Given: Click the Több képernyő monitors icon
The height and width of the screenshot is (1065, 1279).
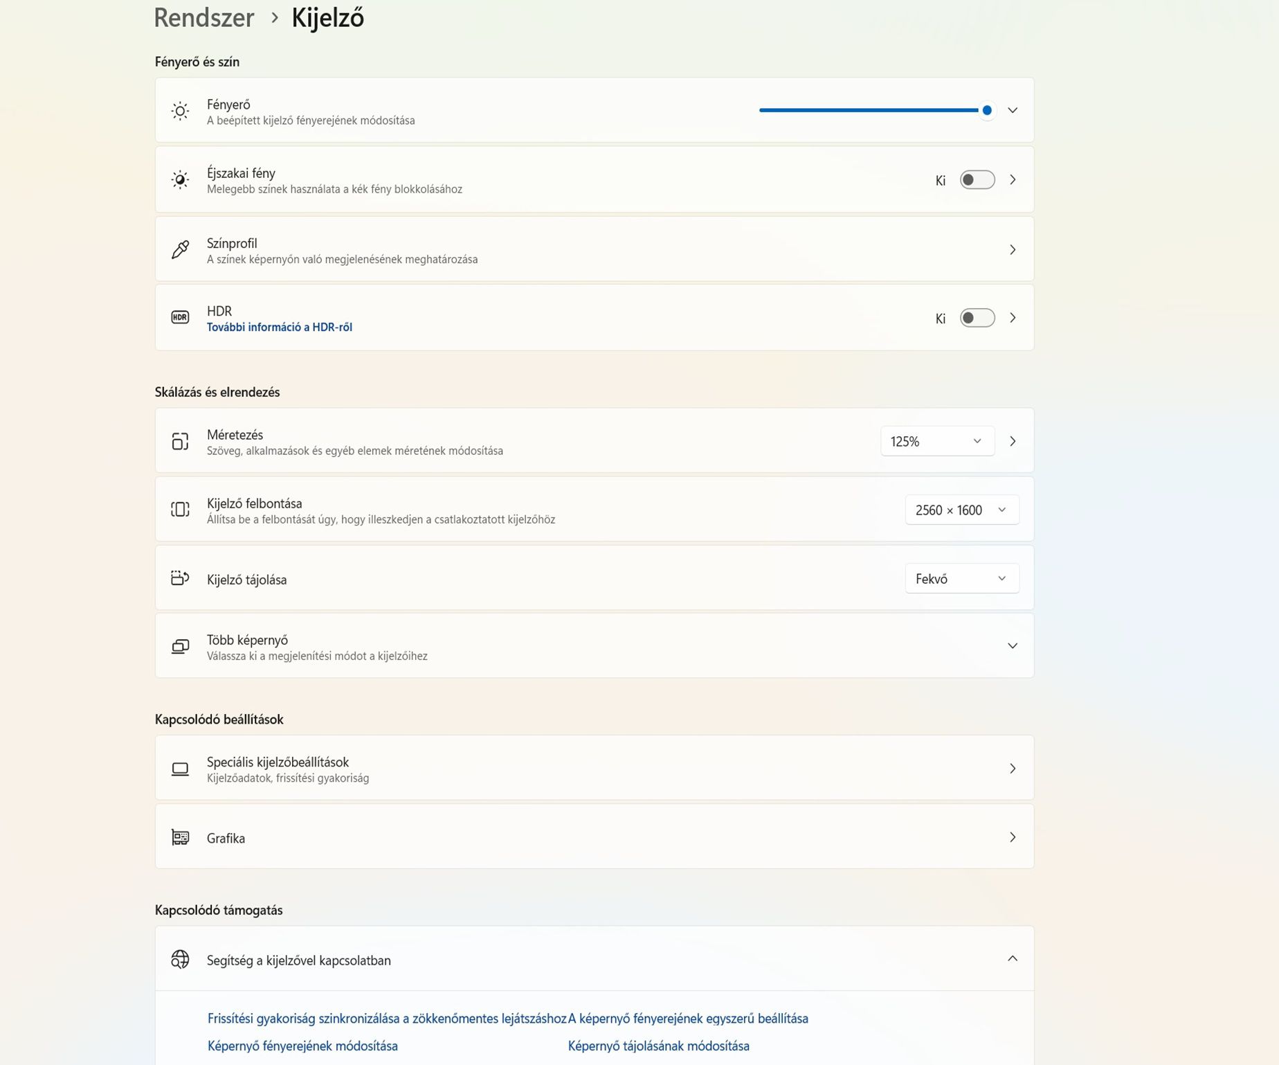Looking at the screenshot, I should pyautogui.click(x=180, y=645).
